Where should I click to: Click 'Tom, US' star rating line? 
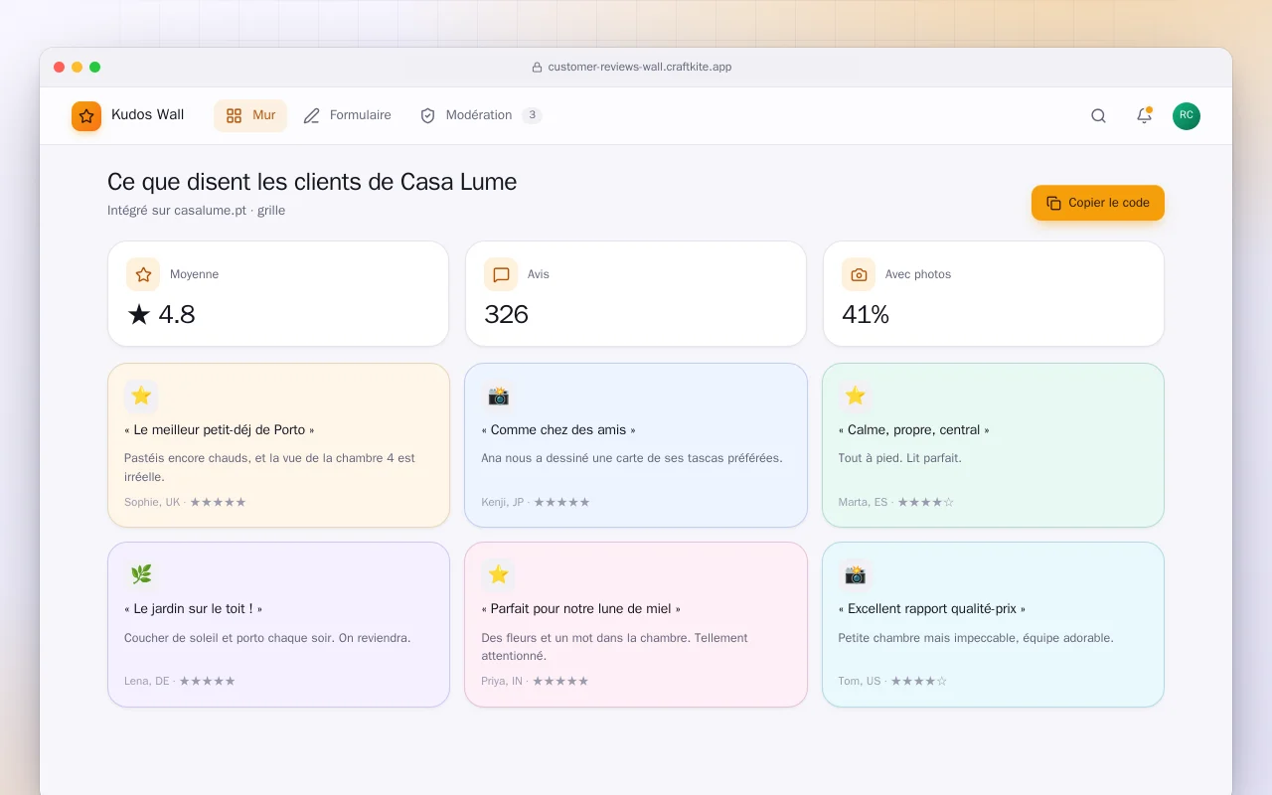tap(892, 682)
